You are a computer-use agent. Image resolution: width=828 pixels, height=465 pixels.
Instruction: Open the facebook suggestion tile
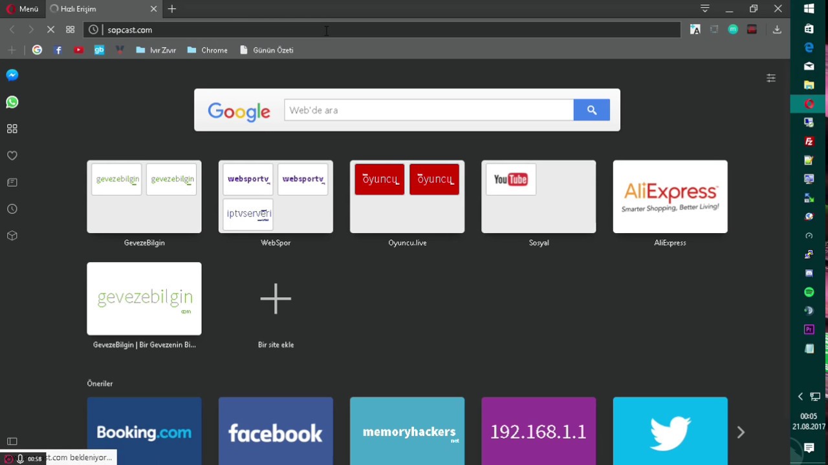pos(276,431)
